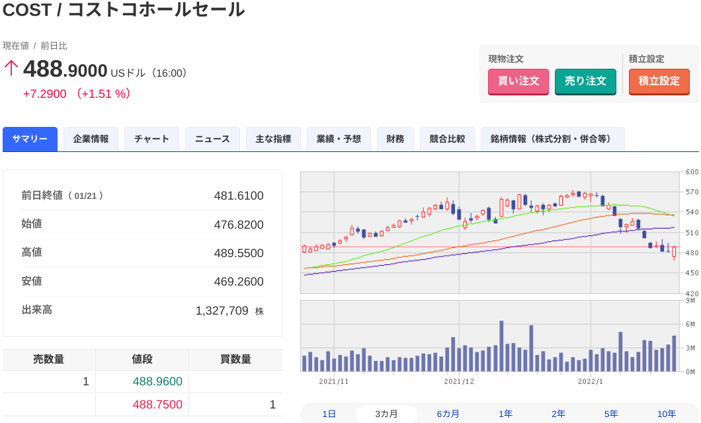The image size is (701, 423).
Task: Click the current price 488.9000
Action: [x=65, y=69]
